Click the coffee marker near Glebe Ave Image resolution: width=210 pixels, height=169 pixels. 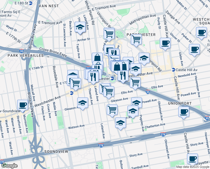coord(194,49)
